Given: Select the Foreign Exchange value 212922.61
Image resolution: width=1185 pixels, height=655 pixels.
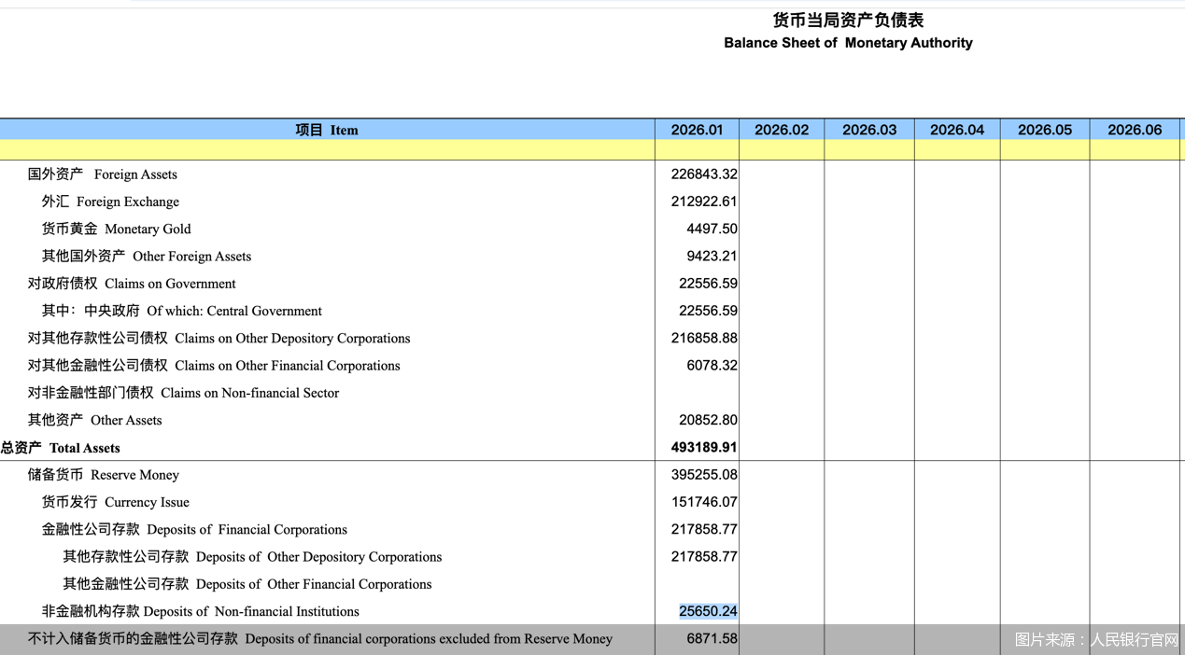Looking at the screenshot, I should (703, 202).
